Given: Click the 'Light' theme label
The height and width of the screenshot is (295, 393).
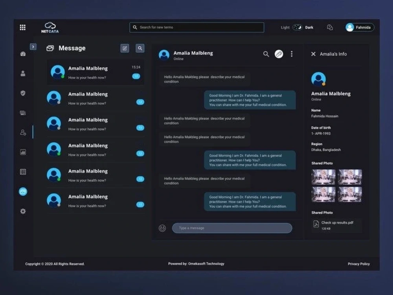Looking at the screenshot, I should (285, 28).
